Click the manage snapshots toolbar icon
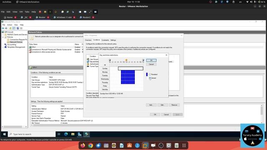The height and width of the screenshot is (150, 267). coord(73,12)
